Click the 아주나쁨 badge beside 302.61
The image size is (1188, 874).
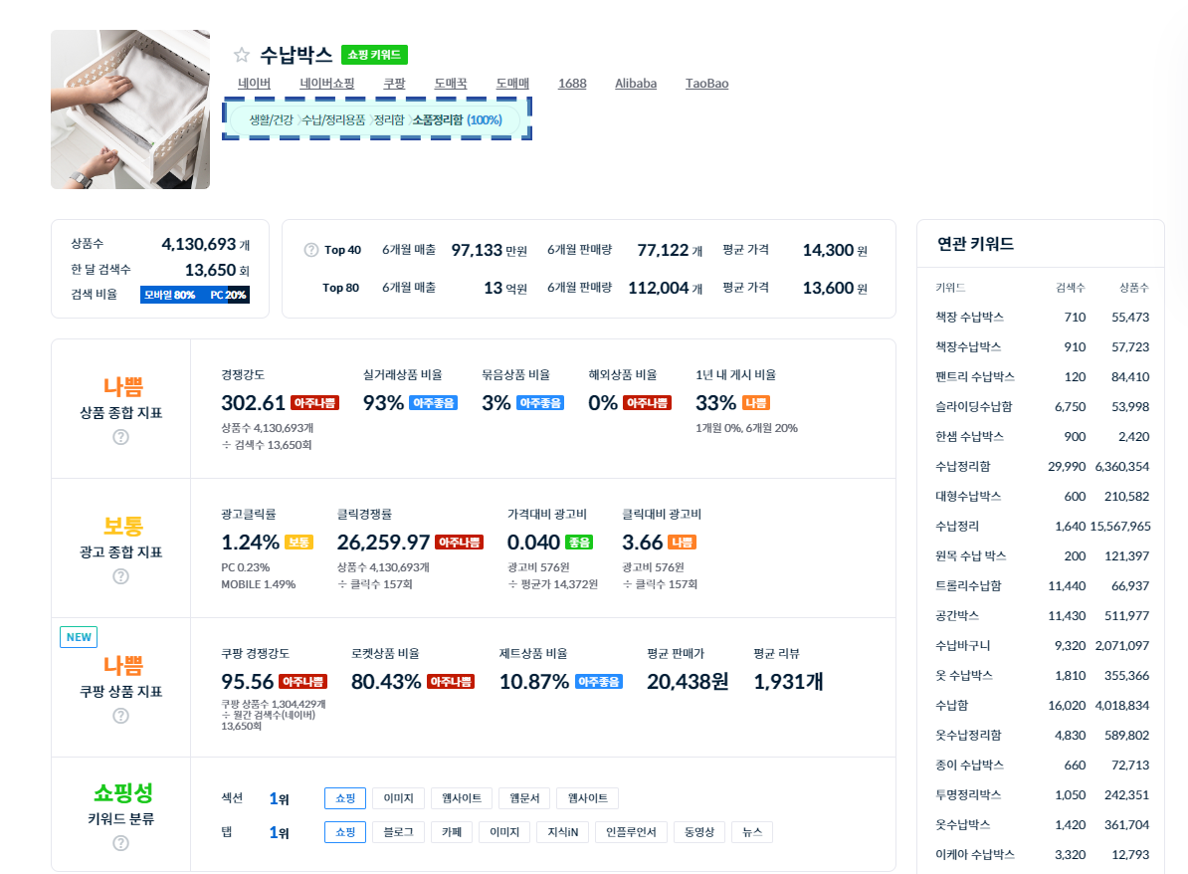click(x=314, y=403)
